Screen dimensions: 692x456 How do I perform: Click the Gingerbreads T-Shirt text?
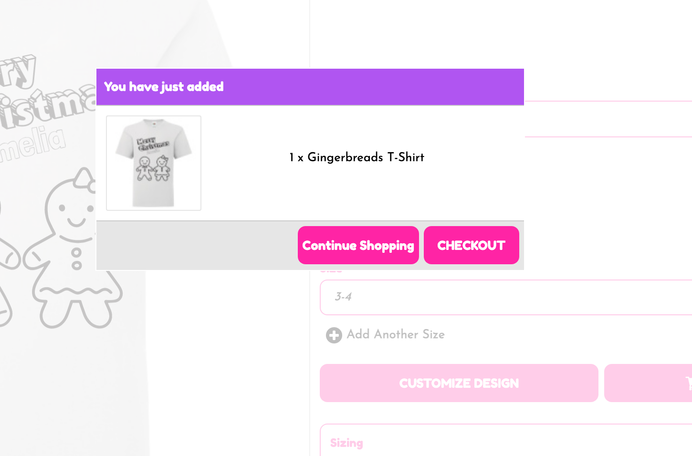pos(356,157)
